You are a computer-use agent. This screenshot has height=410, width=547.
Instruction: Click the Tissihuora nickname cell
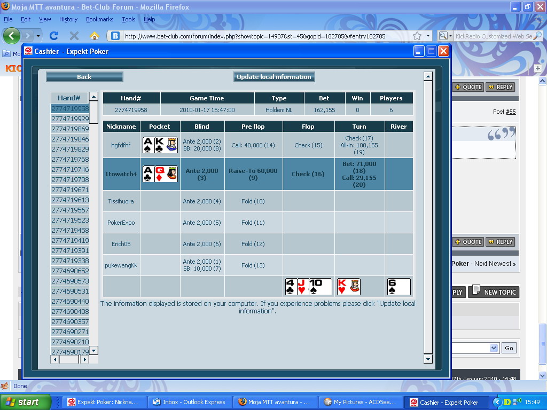click(x=121, y=201)
